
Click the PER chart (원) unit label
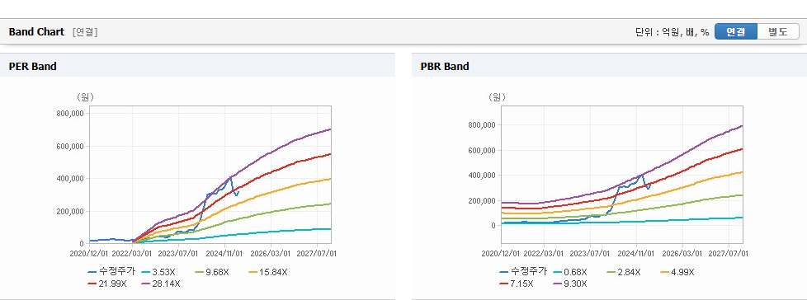click(86, 96)
